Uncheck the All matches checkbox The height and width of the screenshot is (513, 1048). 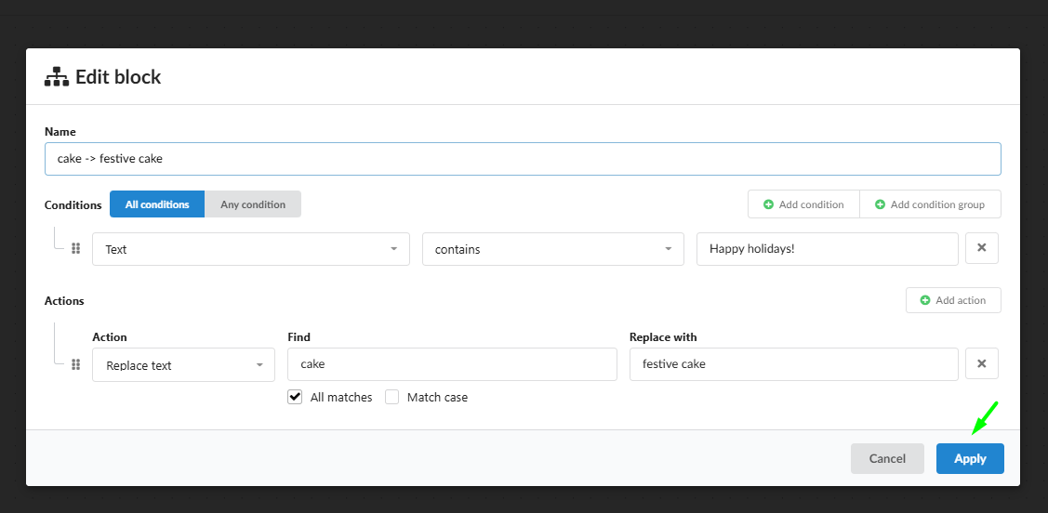tap(295, 397)
